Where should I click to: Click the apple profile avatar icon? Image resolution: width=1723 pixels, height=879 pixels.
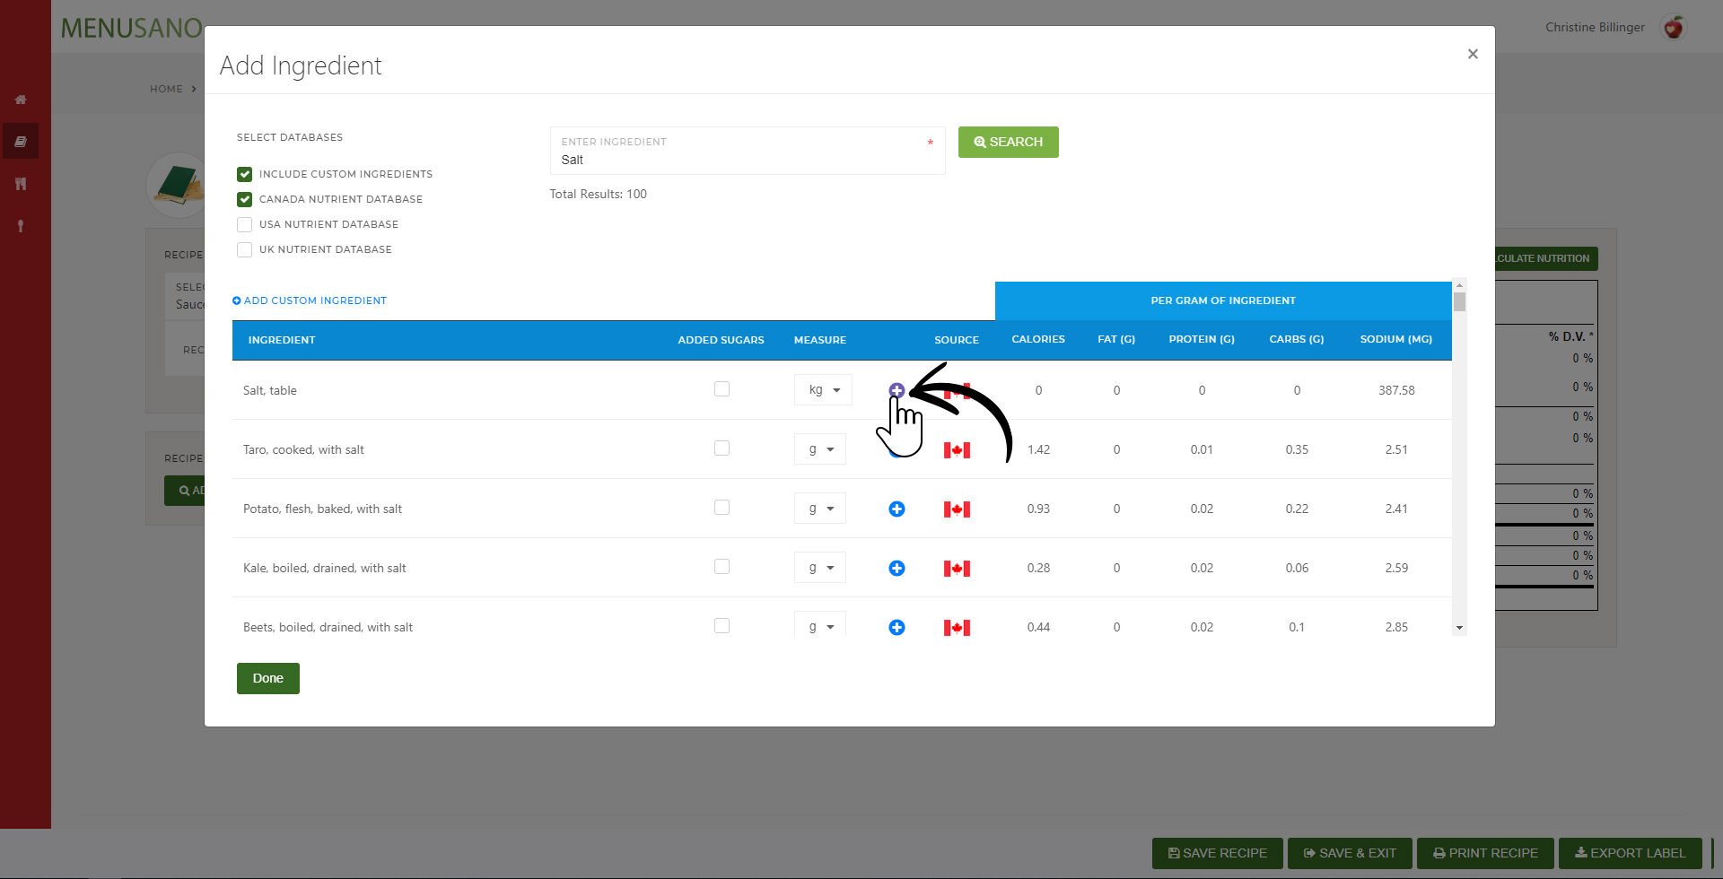coord(1673,28)
